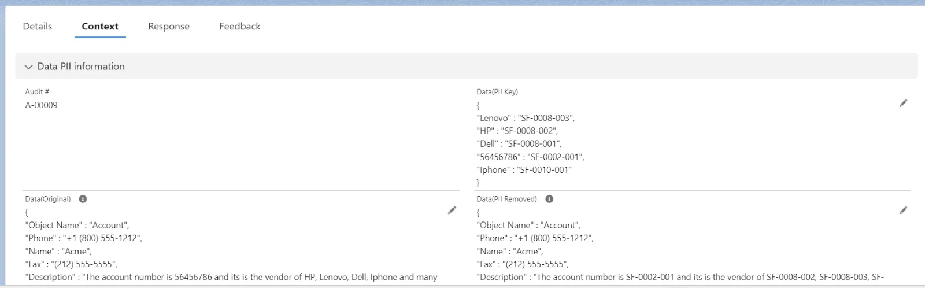925x288 pixels.
Task: Select the Context tab
Action: click(100, 27)
